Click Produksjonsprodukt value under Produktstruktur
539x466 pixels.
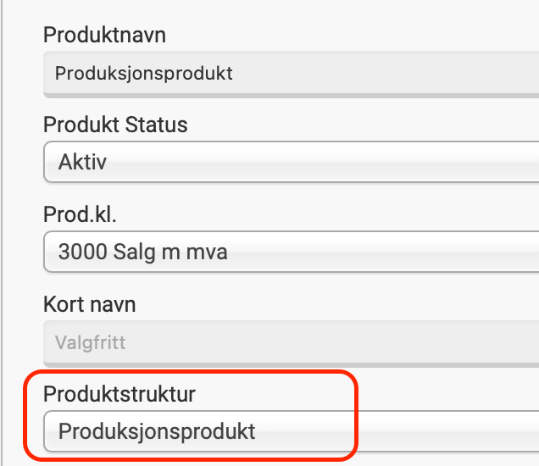[x=157, y=431]
